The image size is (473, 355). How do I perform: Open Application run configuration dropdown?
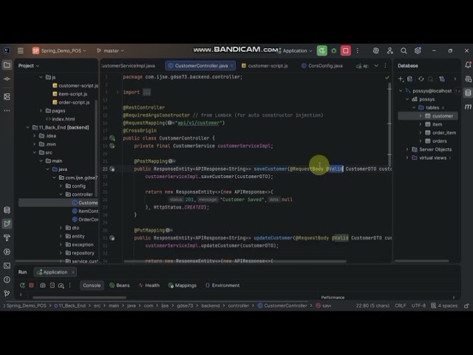(x=295, y=51)
